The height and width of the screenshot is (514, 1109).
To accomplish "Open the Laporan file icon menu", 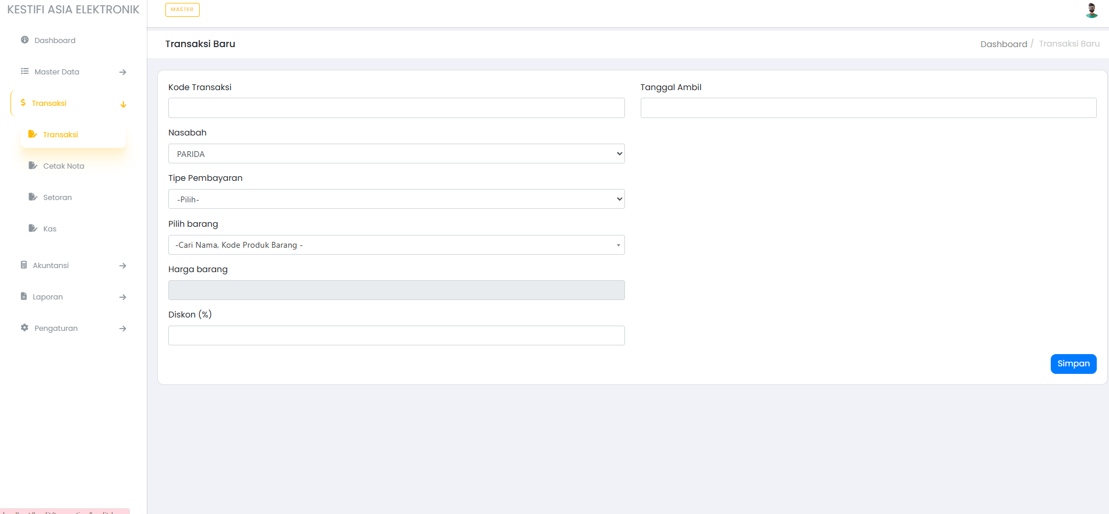I will pyautogui.click(x=24, y=297).
